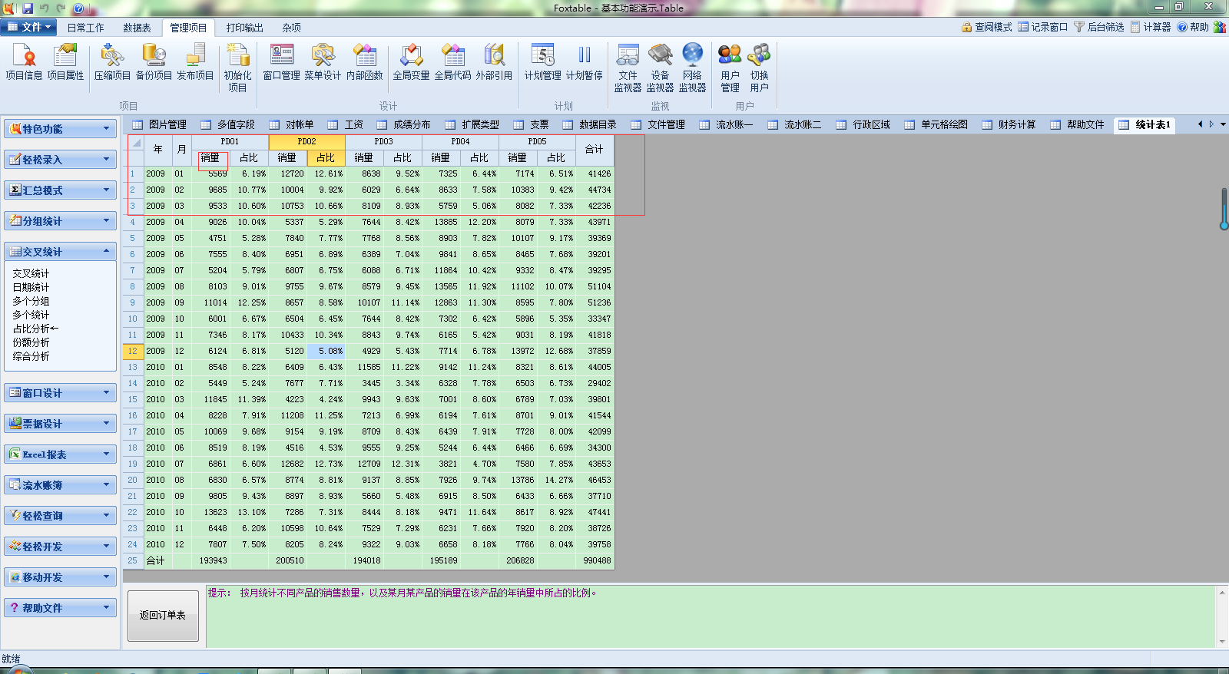Open 帮助 in top-right bar
Viewport: 1229px width, 674px height.
1194,27
